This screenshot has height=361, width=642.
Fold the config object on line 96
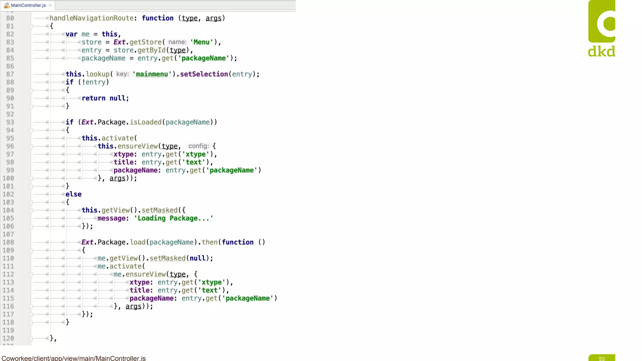tap(31, 147)
